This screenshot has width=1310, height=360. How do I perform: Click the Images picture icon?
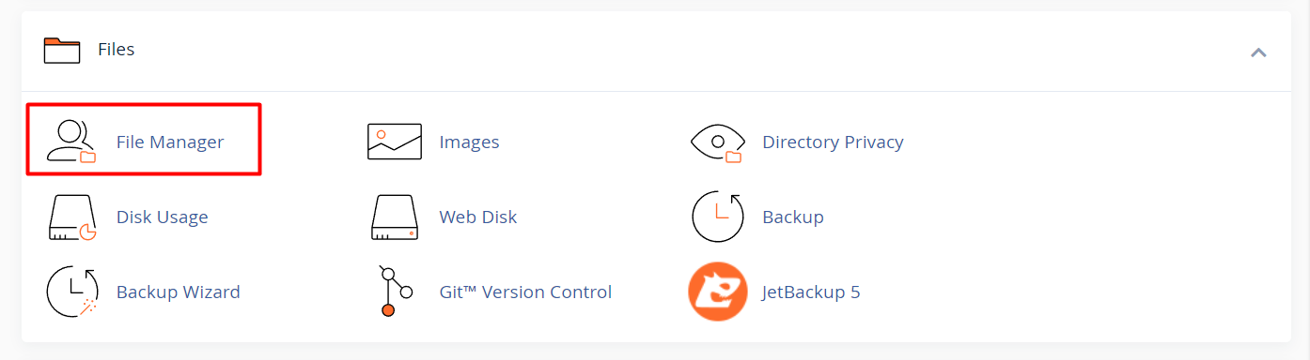click(395, 142)
